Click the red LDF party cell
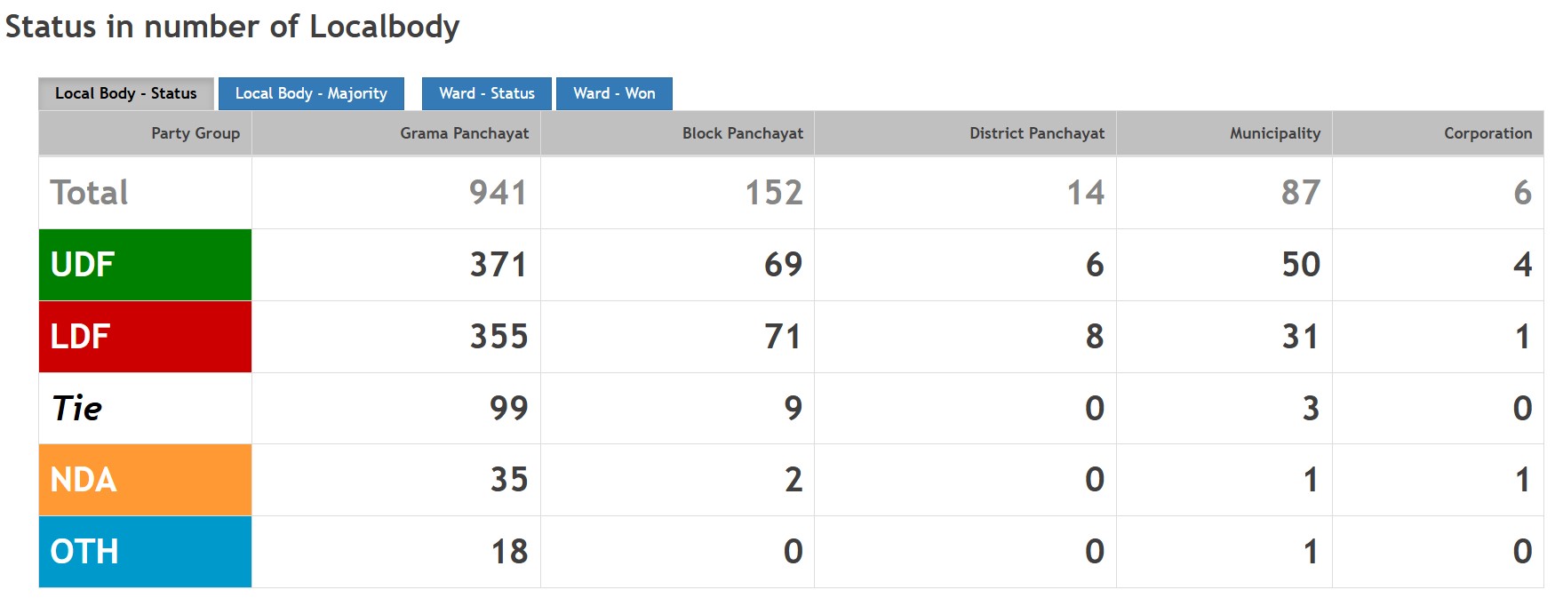Image resolution: width=1563 pixels, height=606 pixels. tap(145, 337)
